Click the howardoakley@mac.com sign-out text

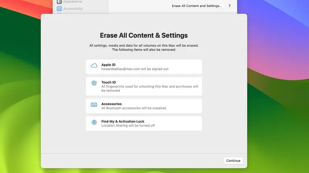click(135, 69)
